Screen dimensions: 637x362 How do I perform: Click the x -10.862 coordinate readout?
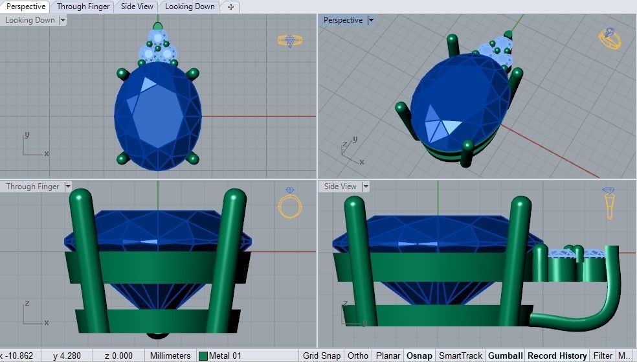point(19,356)
